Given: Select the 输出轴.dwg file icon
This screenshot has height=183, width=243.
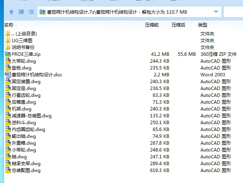Looking at the screenshot, I should (8, 136).
